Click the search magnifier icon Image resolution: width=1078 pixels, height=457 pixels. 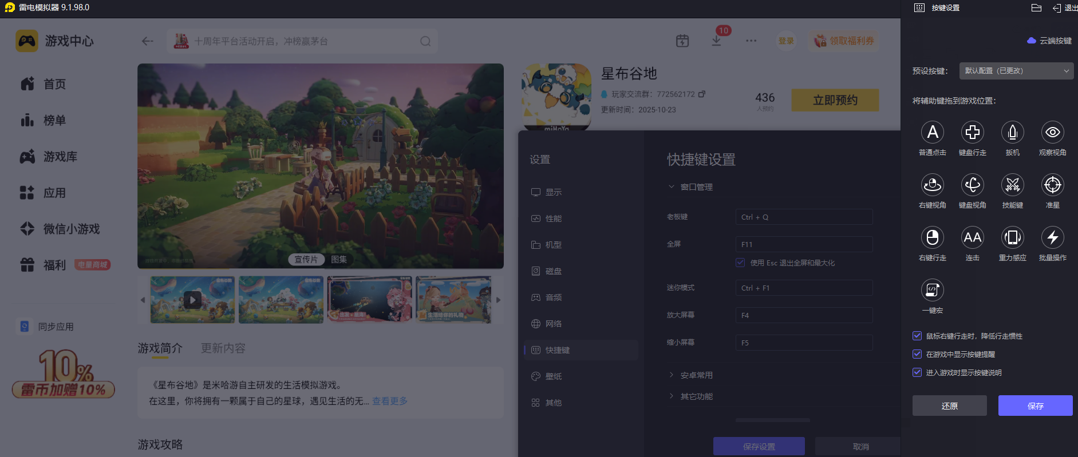click(425, 41)
